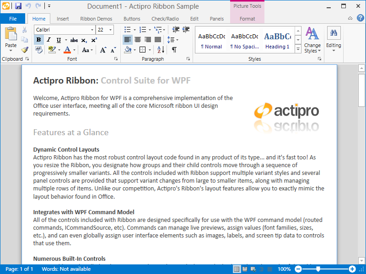Click the Grow Font icon

(102, 50)
